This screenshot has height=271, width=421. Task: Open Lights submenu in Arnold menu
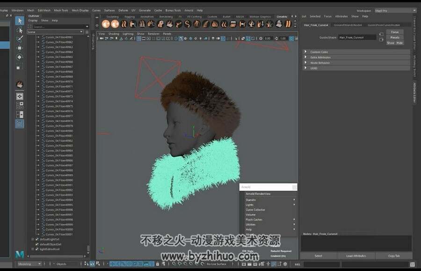(x=270, y=205)
